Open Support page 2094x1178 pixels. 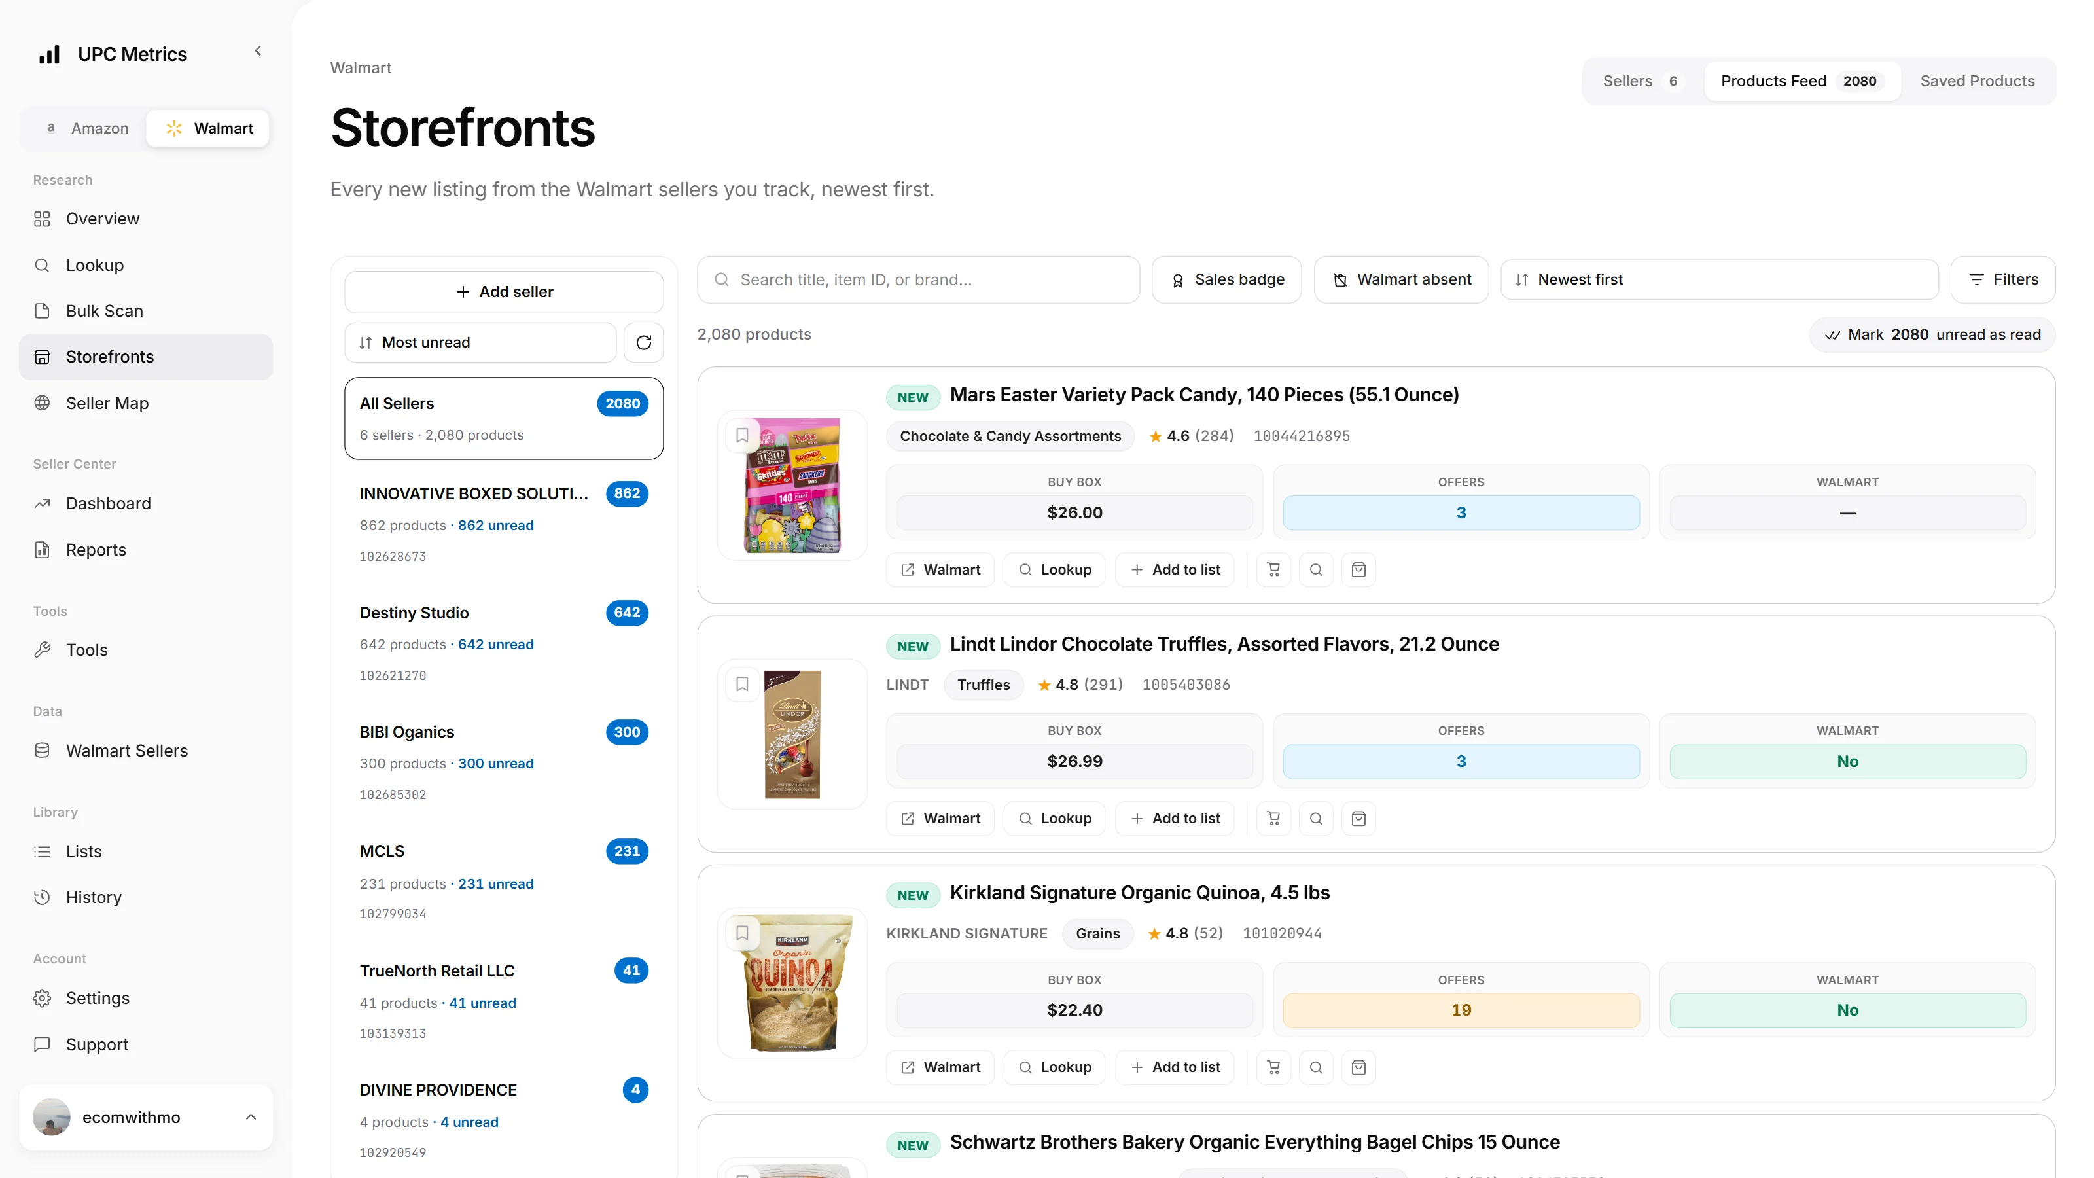(145, 1044)
